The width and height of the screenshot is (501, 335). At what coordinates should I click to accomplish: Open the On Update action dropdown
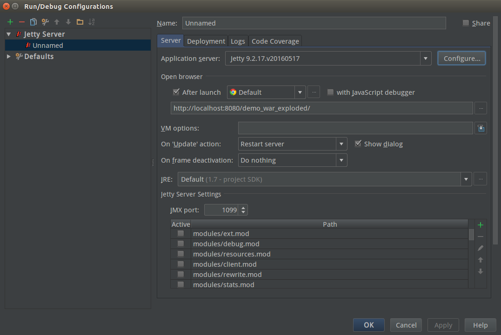point(341,144)
